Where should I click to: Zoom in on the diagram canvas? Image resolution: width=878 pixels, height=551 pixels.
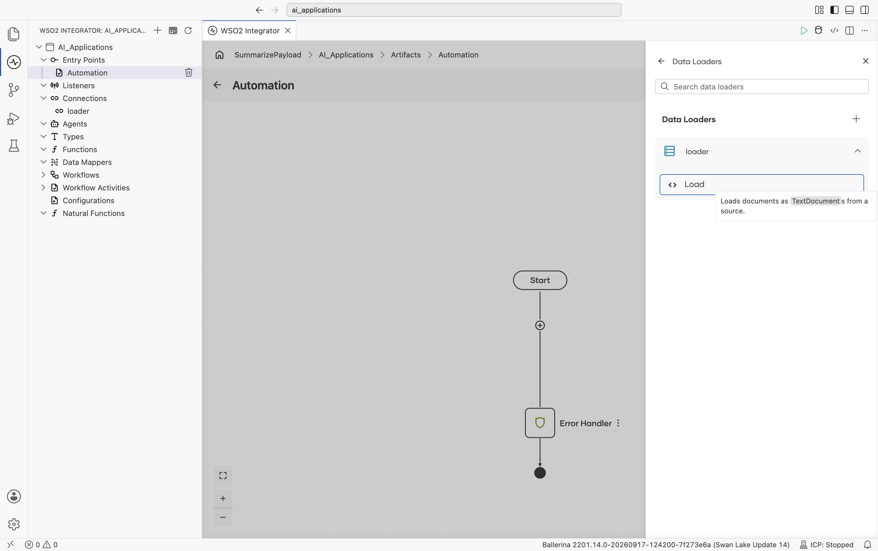coord(223,498)
